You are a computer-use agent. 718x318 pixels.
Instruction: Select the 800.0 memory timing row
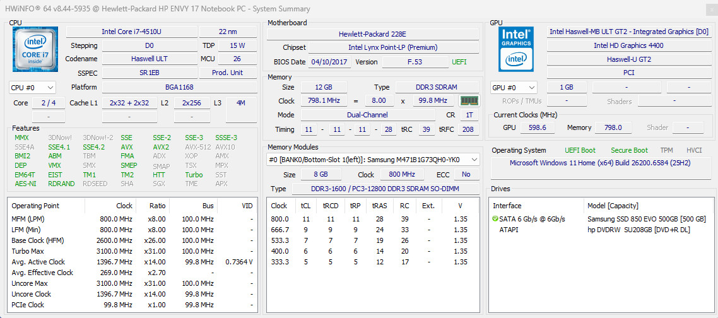click(372, 219)
